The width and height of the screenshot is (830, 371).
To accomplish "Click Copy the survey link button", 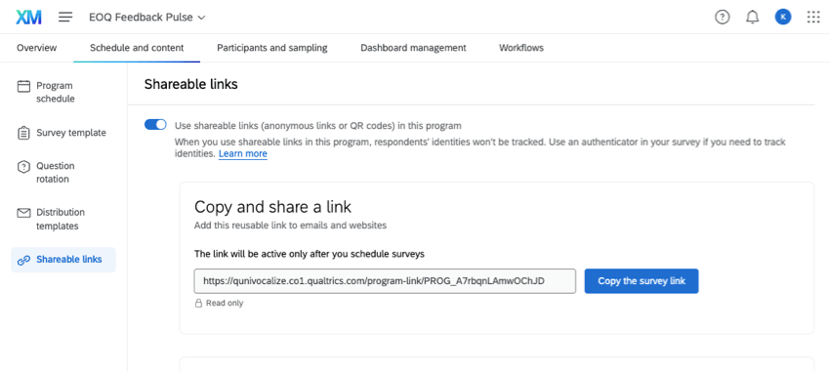I will click(642, 281).
